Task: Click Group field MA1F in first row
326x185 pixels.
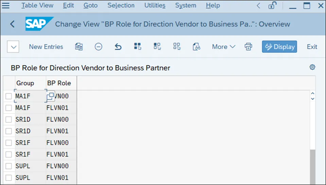Action: (x=30, y=96)
